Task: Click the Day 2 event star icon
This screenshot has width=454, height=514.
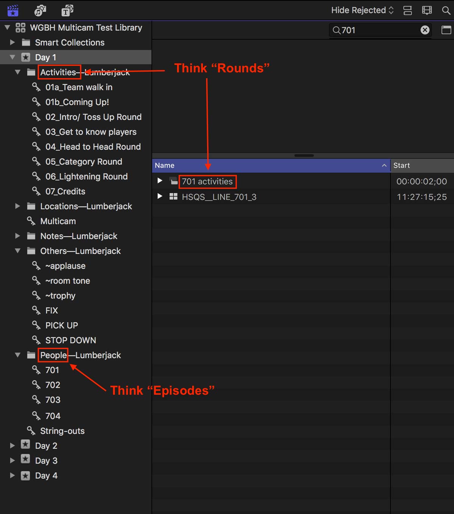Action: click(x=25, y=445)
